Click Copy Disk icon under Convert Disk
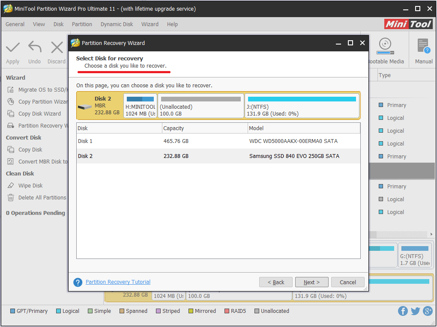 11,149
